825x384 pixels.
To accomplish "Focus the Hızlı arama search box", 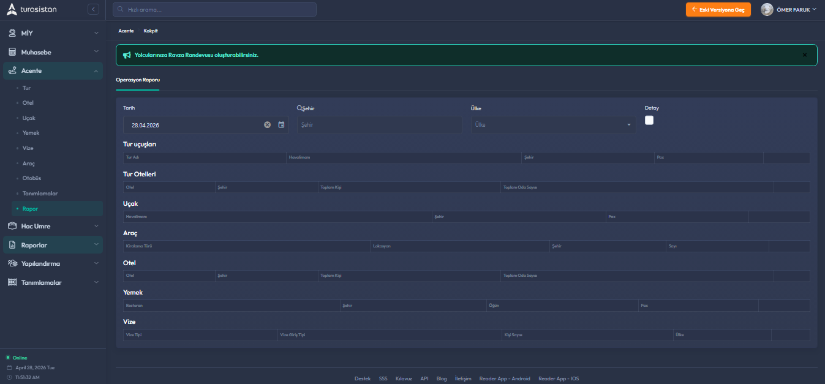I will pyautogui.click(x=217, y=10).
